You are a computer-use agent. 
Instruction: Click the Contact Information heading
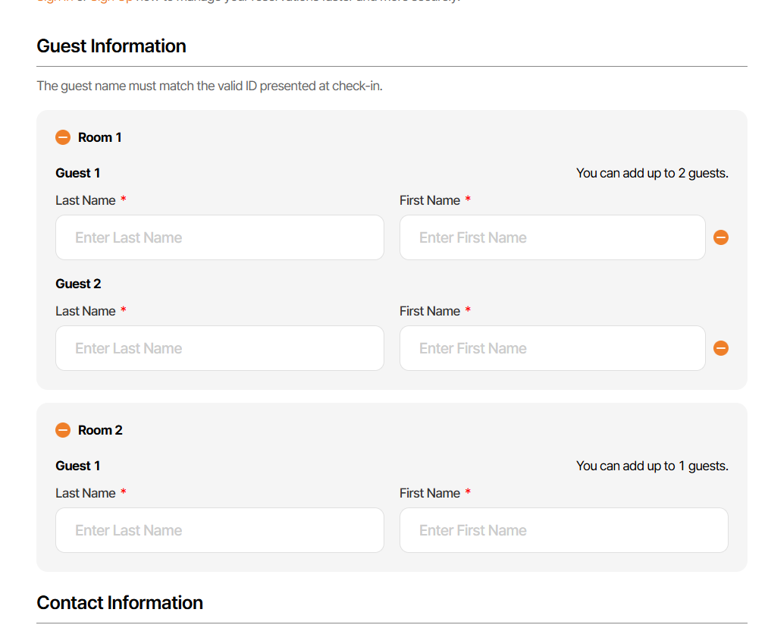point(120,603)
